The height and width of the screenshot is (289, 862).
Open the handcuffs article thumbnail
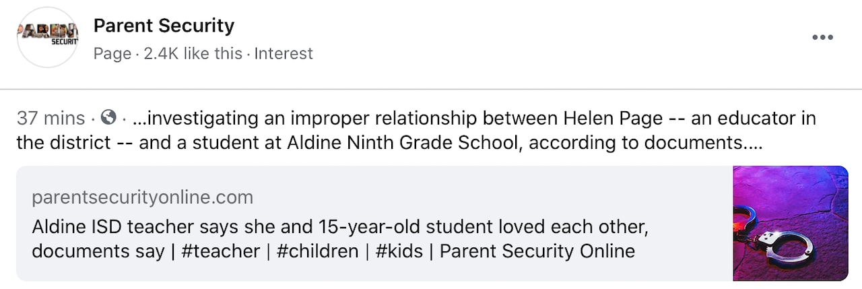[790, 223]
